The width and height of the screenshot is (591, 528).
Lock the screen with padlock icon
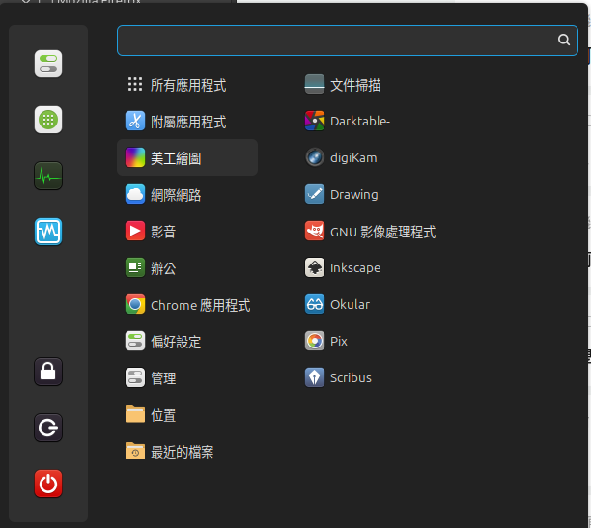tap(48, 372)
